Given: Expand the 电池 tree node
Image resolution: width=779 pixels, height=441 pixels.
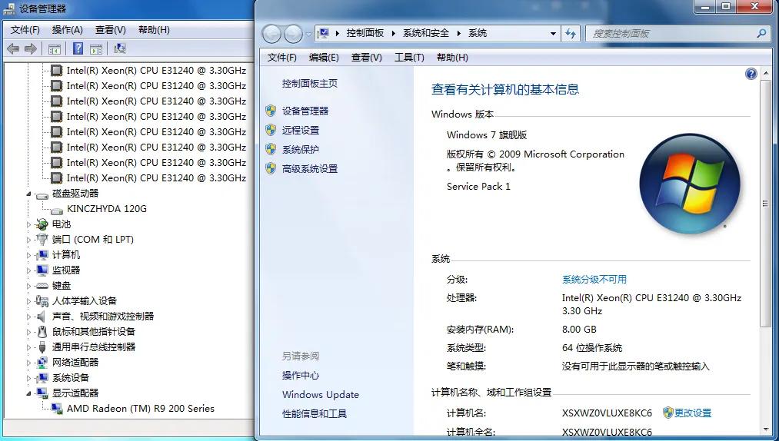Looking at the screenshot, I should coord(28,225).
